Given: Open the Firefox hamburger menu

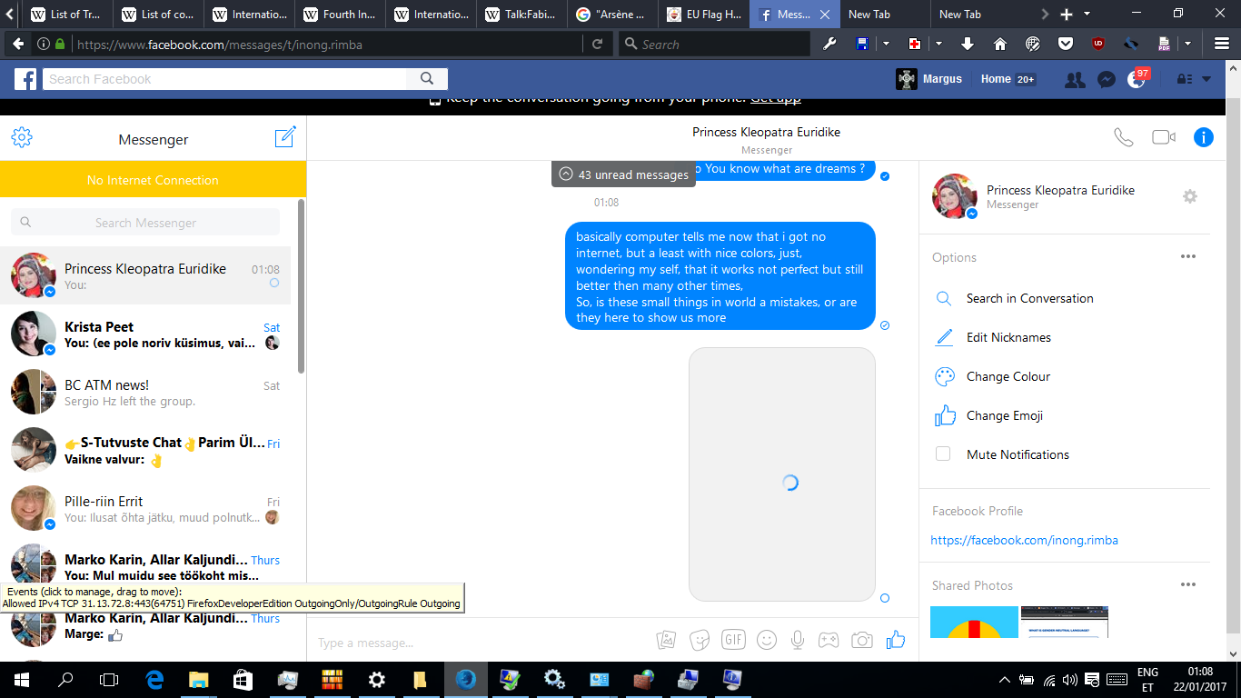Looking at the screenshot, I should [1222, 44].
